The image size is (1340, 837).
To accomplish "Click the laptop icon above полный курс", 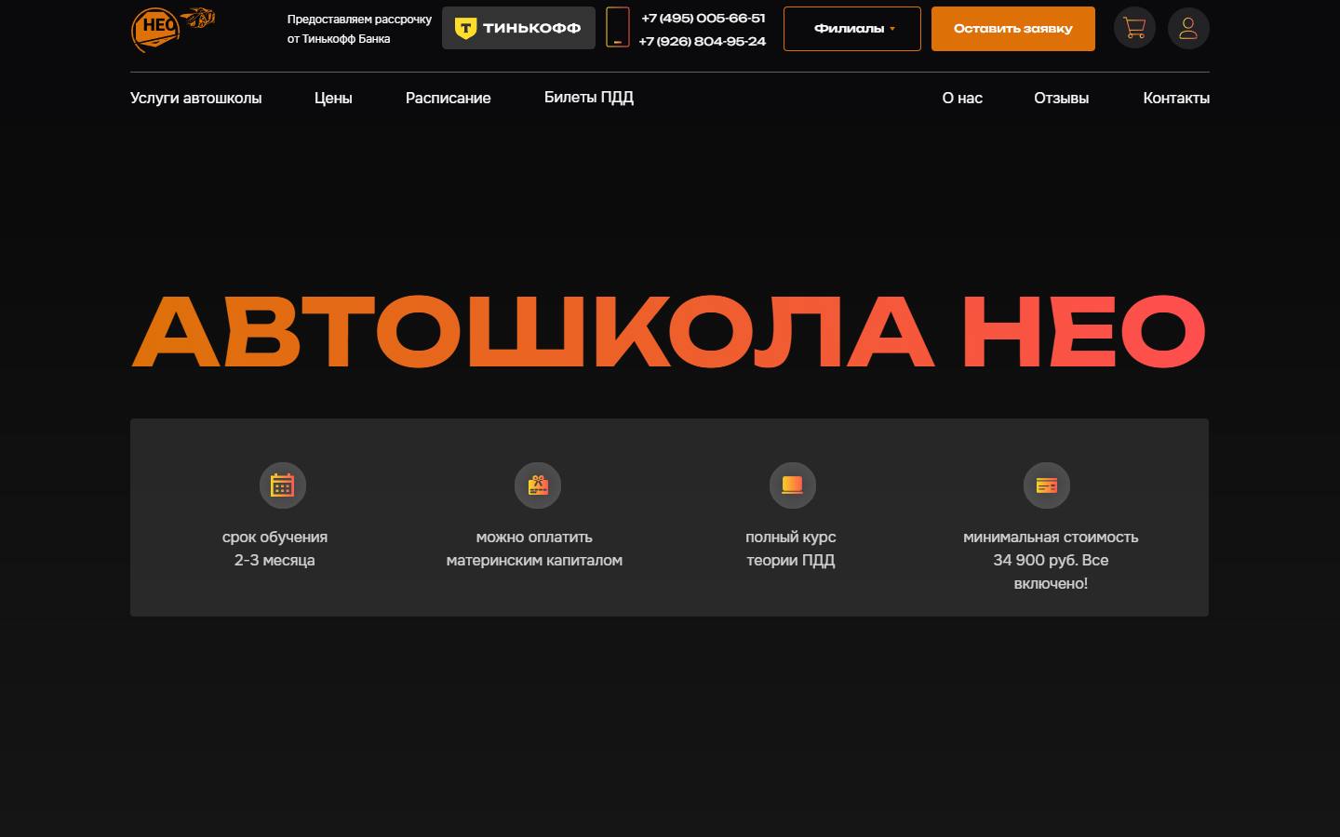I will (792, 485).
